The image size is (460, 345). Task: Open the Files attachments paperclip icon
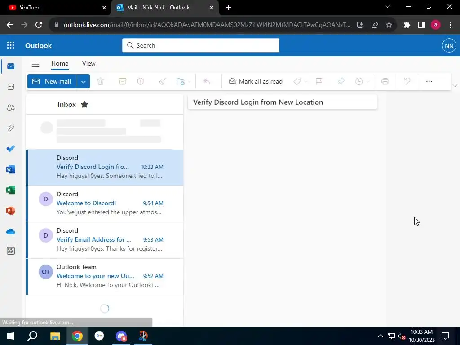(x=11, y=128)
